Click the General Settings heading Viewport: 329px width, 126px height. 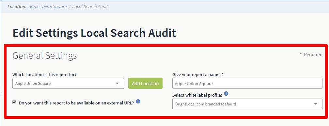[45, 55]
